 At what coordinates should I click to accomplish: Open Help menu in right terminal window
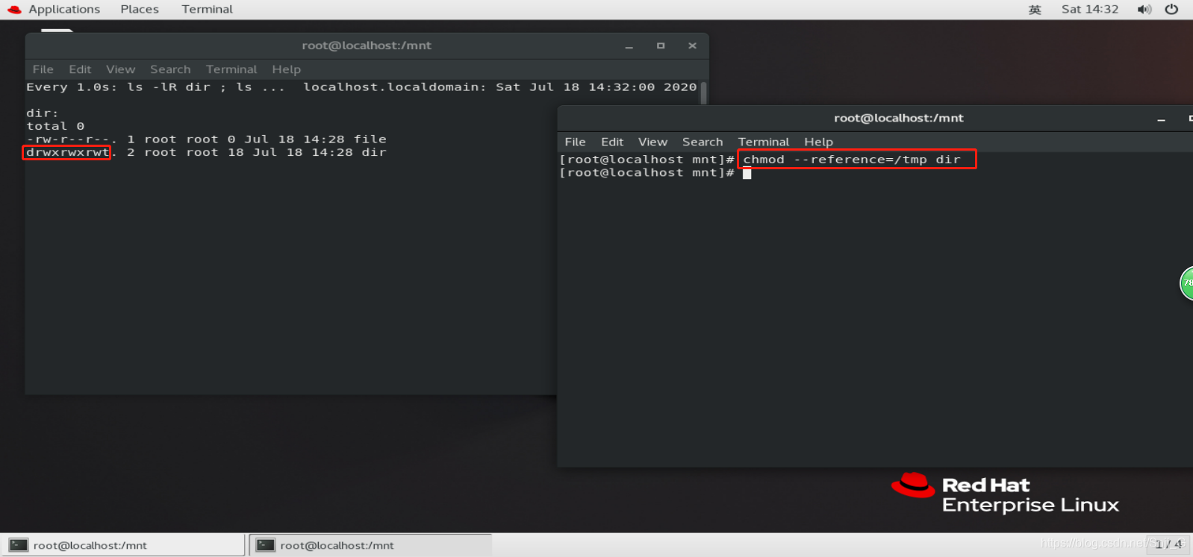click(x=818, y=142)
